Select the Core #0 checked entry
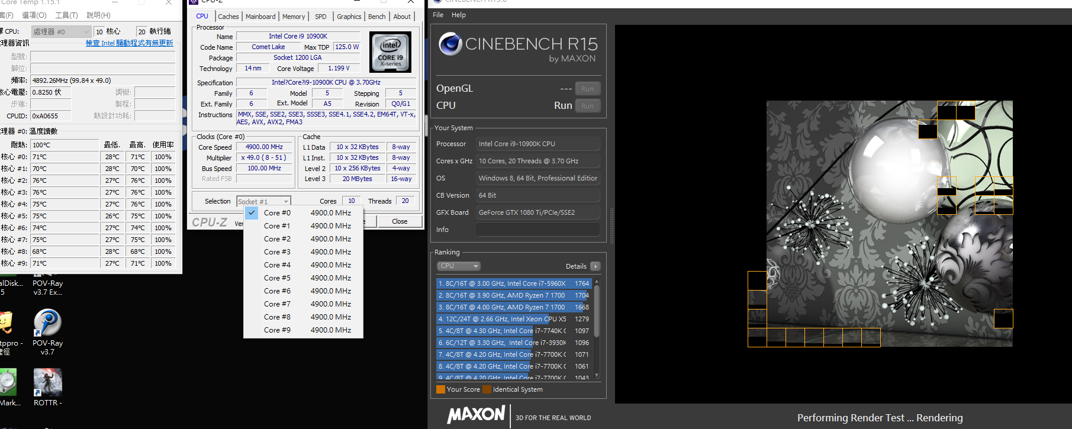Image resolution: width=1072 pixels, height=429 pixels. pos(303,213)
